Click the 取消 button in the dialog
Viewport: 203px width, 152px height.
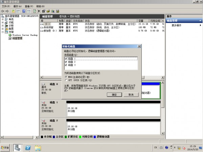(x=131, y=95)
